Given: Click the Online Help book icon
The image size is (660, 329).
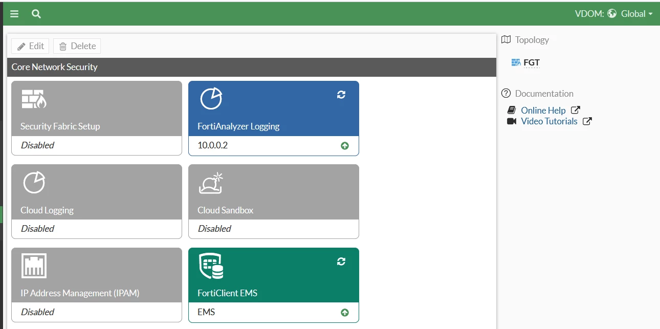Looking at the screenshot, I should [512, 110].
